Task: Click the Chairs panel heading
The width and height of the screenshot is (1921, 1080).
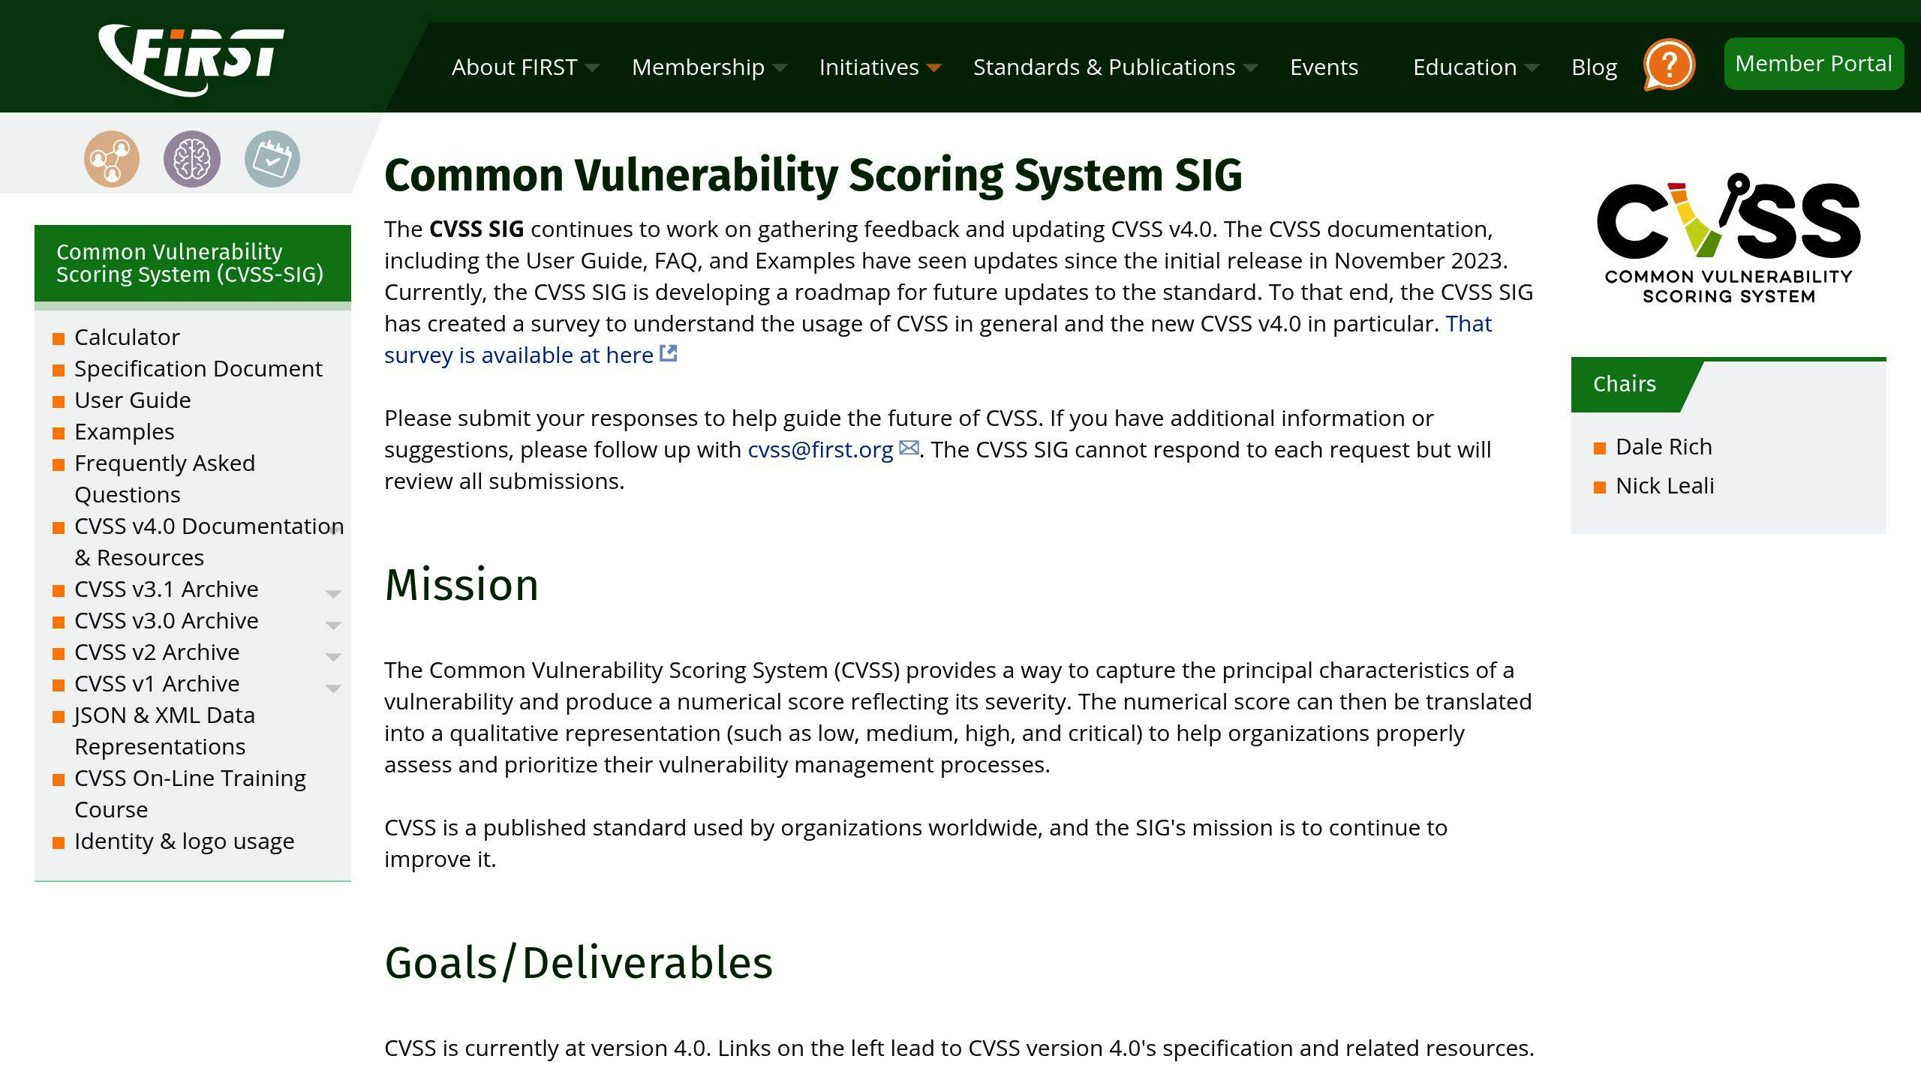Action: [1624, 384]
